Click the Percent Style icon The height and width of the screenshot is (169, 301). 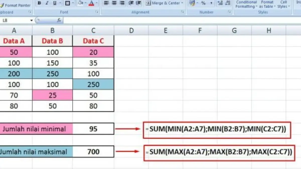[x=203, y=3]
